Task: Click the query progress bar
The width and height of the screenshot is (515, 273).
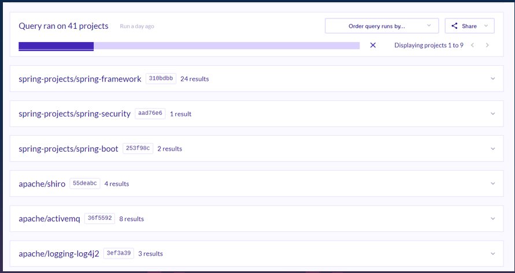Action: [x=189, y=46]
